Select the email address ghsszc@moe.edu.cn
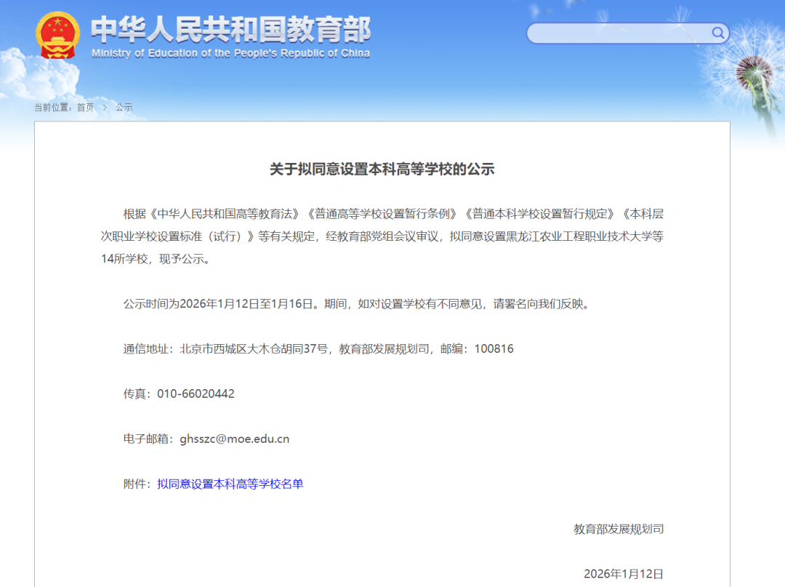785x587 pixels. point(233,439)
